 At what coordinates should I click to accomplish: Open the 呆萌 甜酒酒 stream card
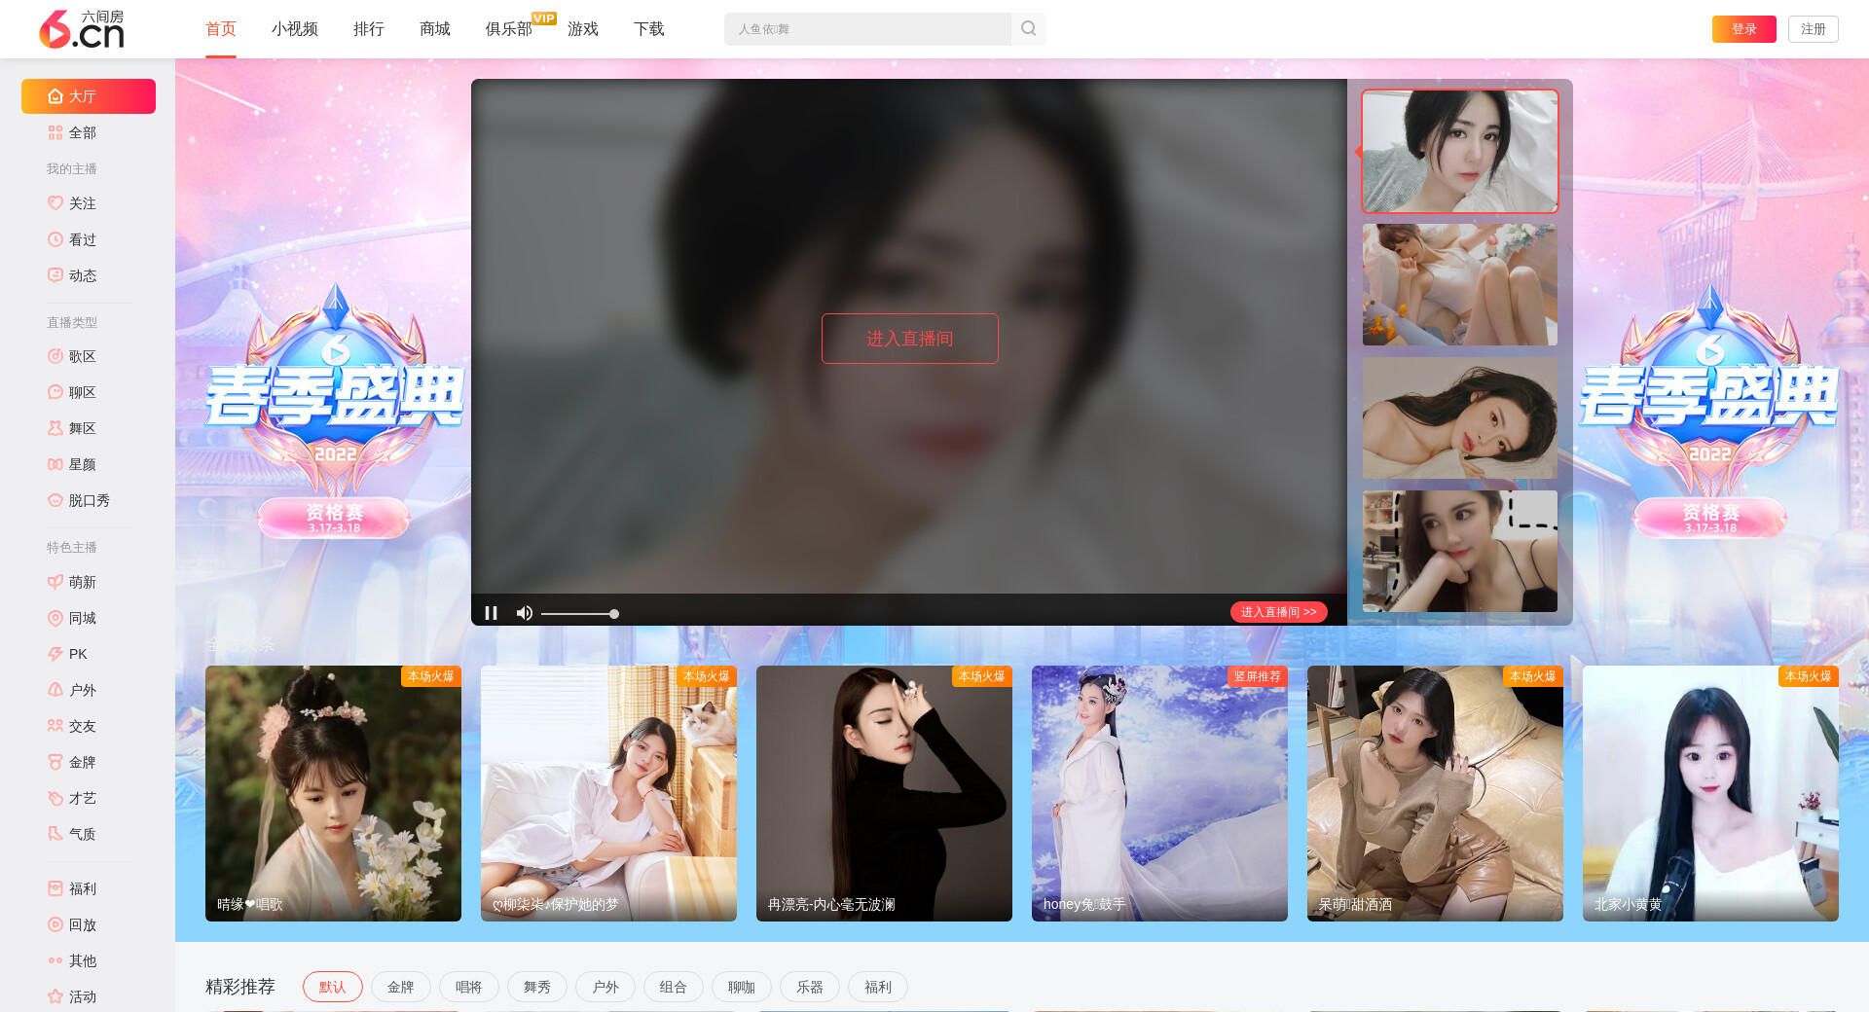pos(1435,793)
